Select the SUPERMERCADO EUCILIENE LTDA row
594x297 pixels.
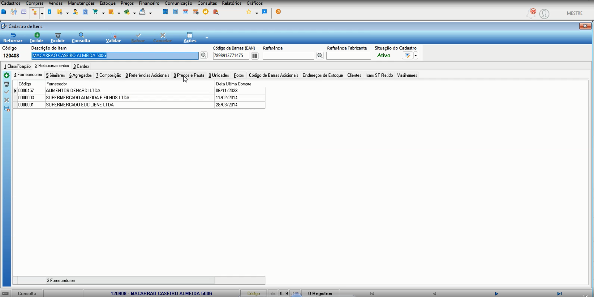(x=139, y=105)
